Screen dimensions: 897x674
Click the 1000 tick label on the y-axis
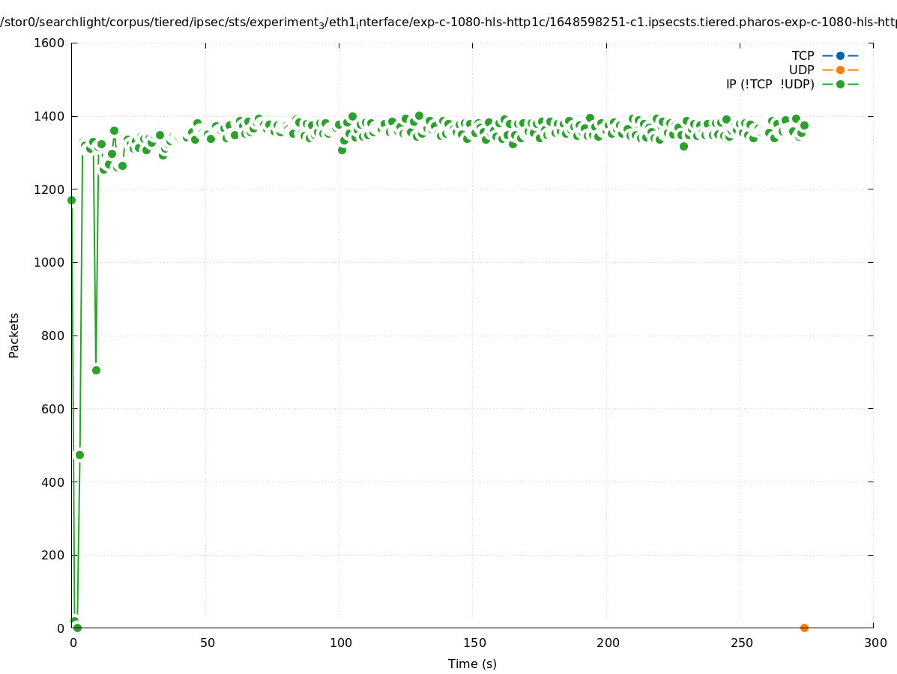point(49,262)
